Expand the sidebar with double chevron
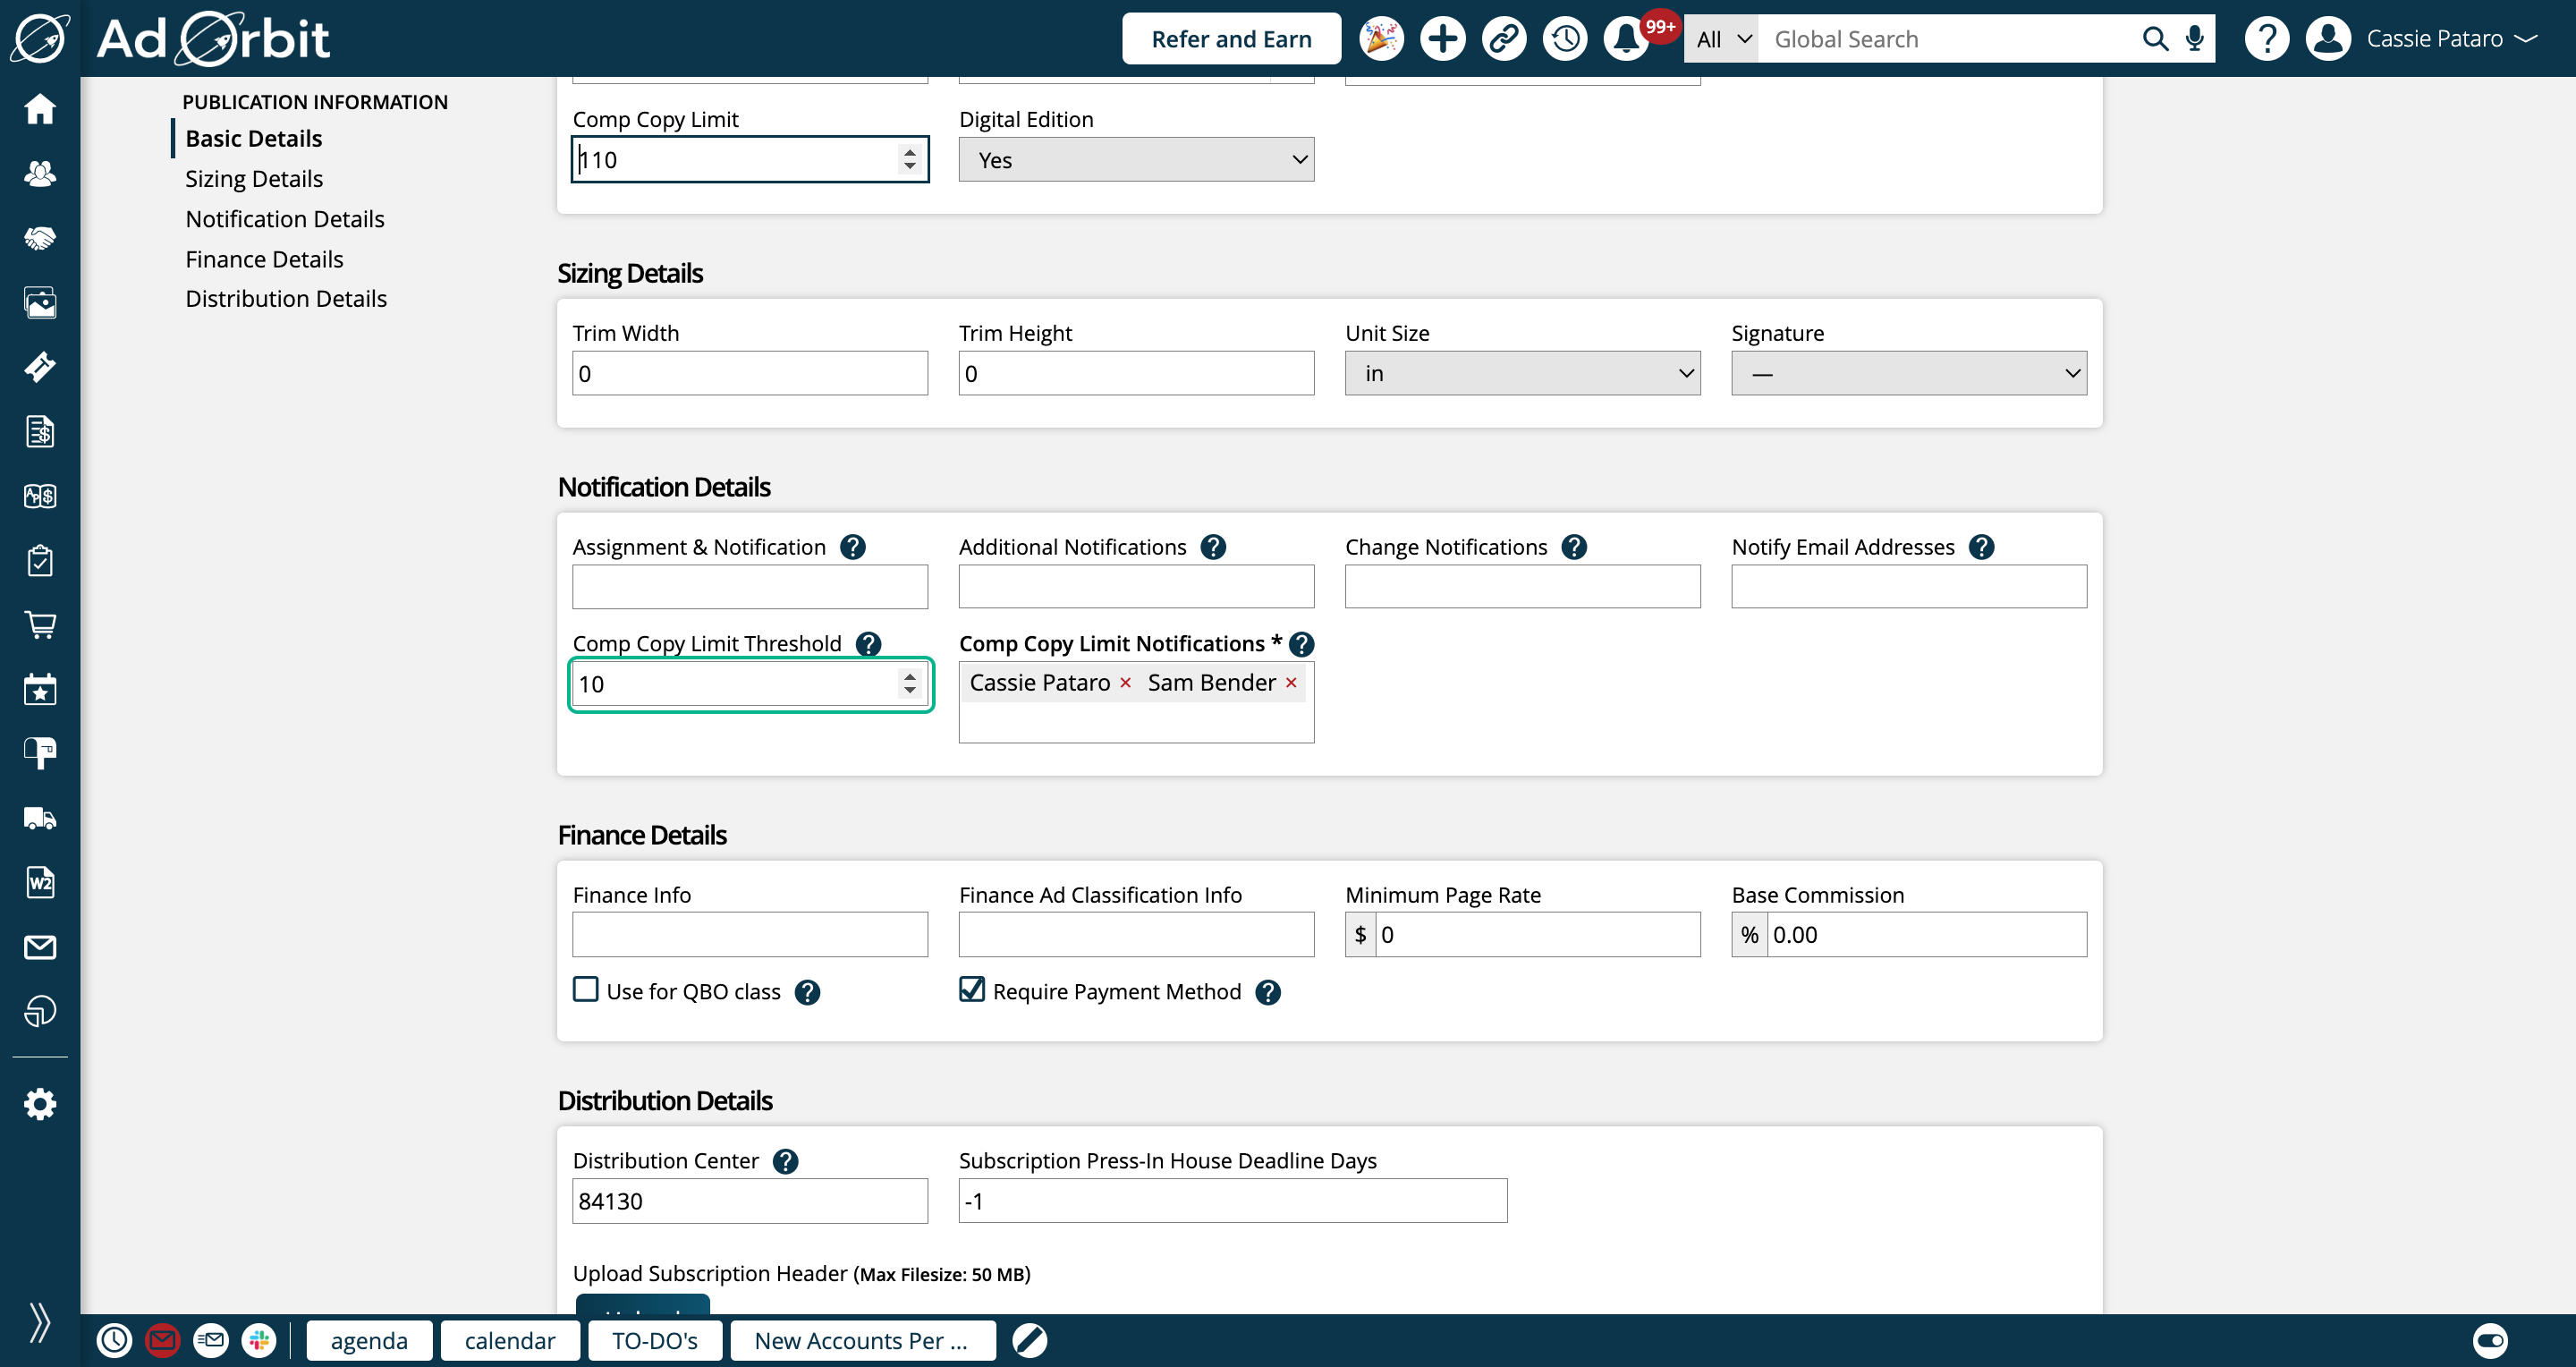The image size is (2576, 1367). (40, 1322)
